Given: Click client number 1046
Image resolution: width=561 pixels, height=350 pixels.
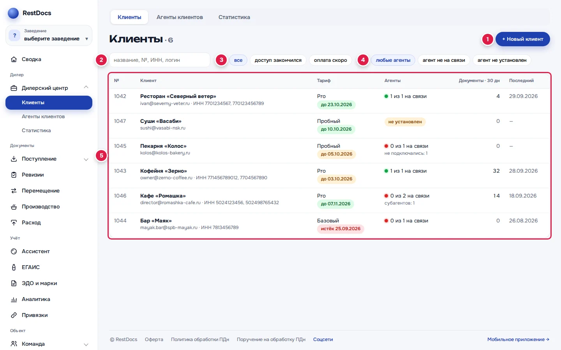Looking at the screenshot, I should point(120,196).
